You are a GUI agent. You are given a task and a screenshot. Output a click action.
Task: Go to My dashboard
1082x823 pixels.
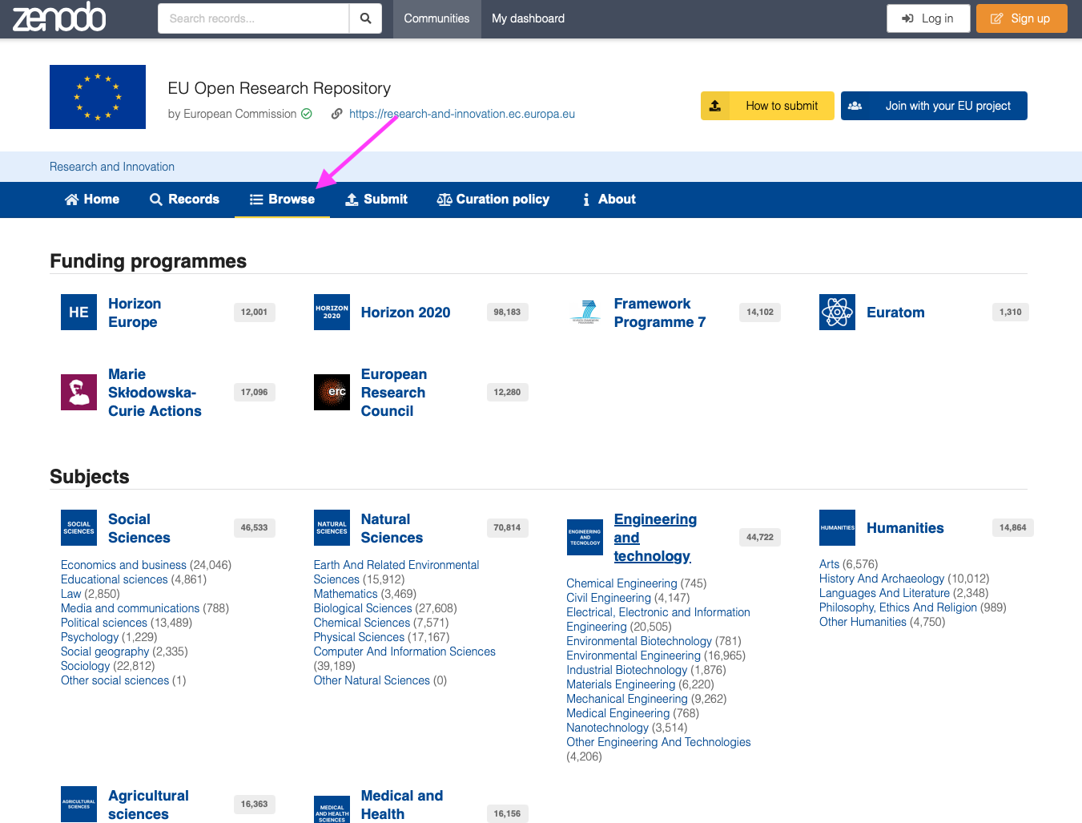pyautogui.click(x=528, y=18)
